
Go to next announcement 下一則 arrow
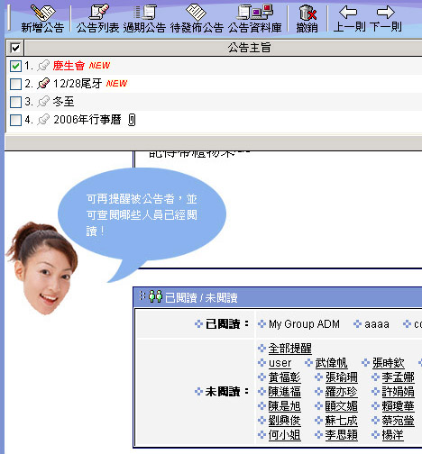pyautogui.click(x=386, y=12)
